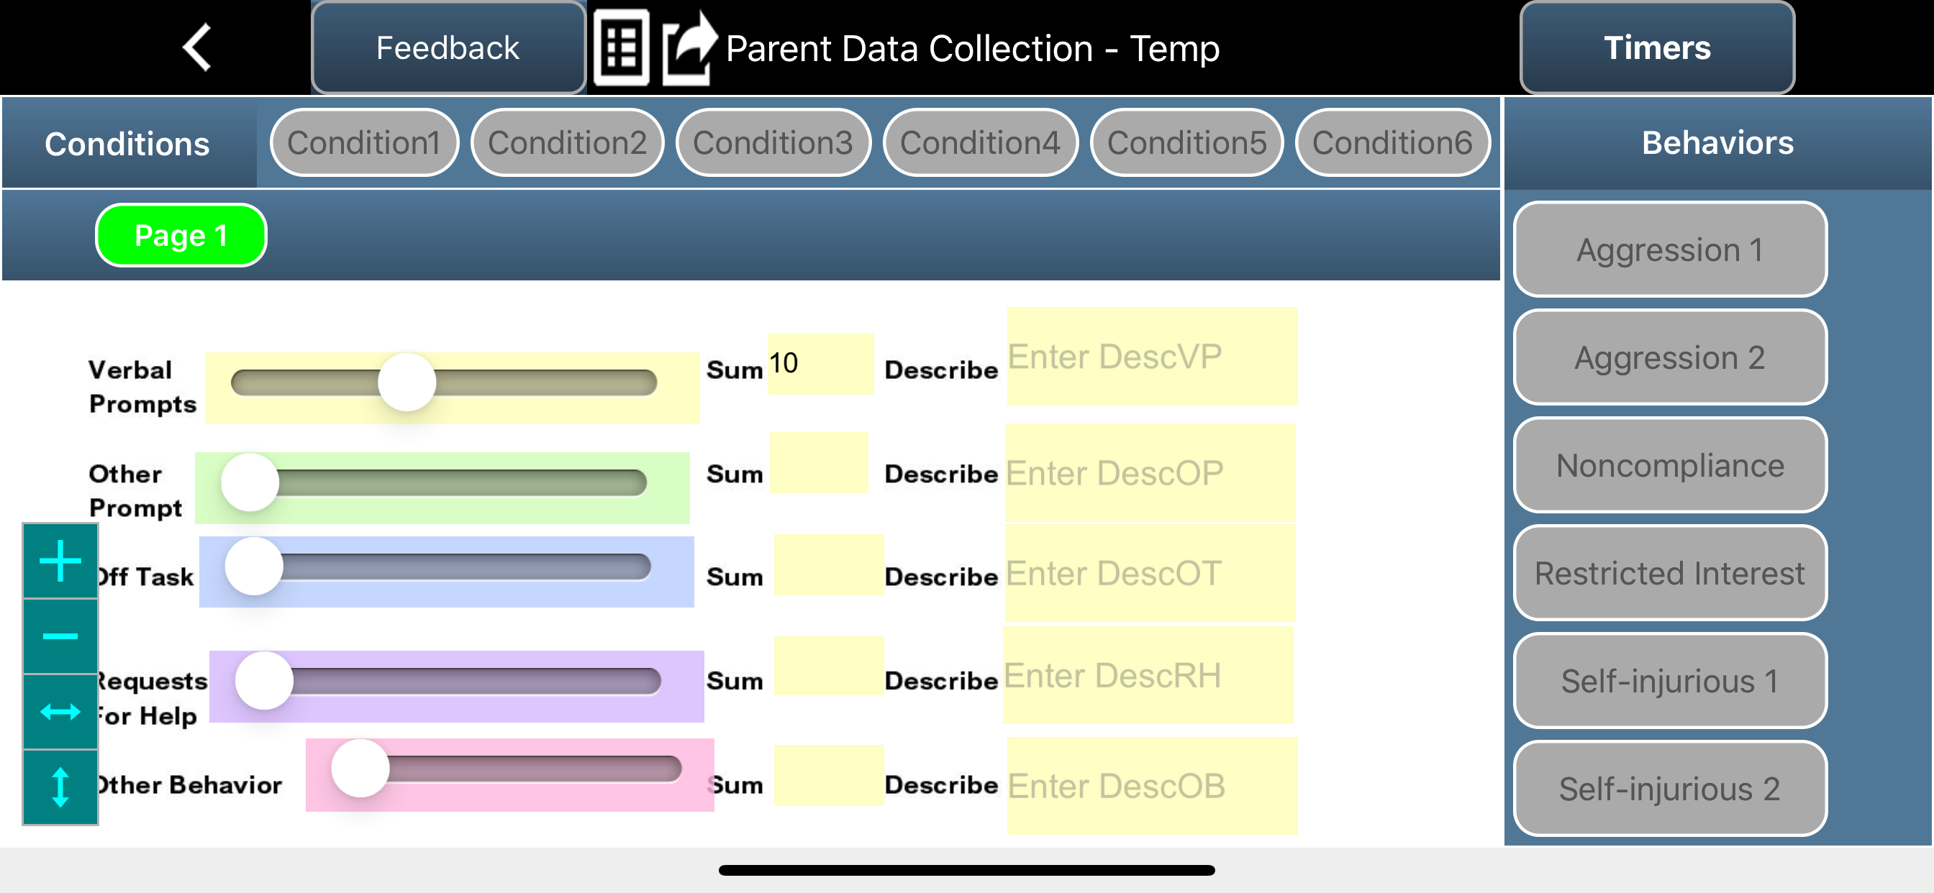The image size is (1934, 893).
Task: Select Condition5
Action: click(x=1187, y=142)
